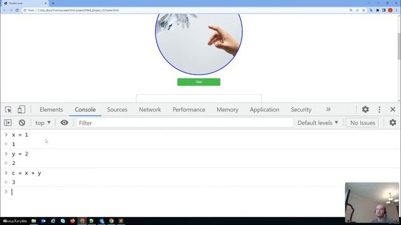This screenshot has height=225, width=401.
Task: Show the console sidebar
Action: (8, 122)
